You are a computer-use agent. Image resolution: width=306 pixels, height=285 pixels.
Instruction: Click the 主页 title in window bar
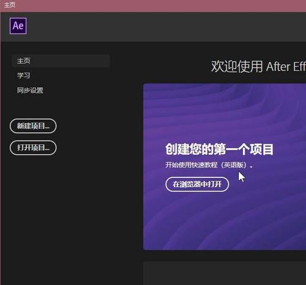[10, 4]
